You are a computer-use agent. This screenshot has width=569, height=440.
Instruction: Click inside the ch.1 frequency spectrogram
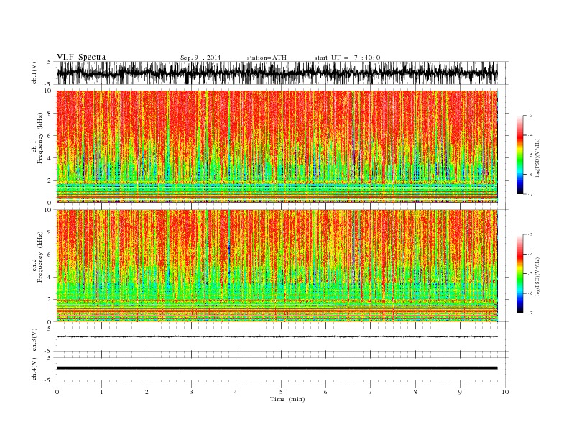(x=277, y=147)
